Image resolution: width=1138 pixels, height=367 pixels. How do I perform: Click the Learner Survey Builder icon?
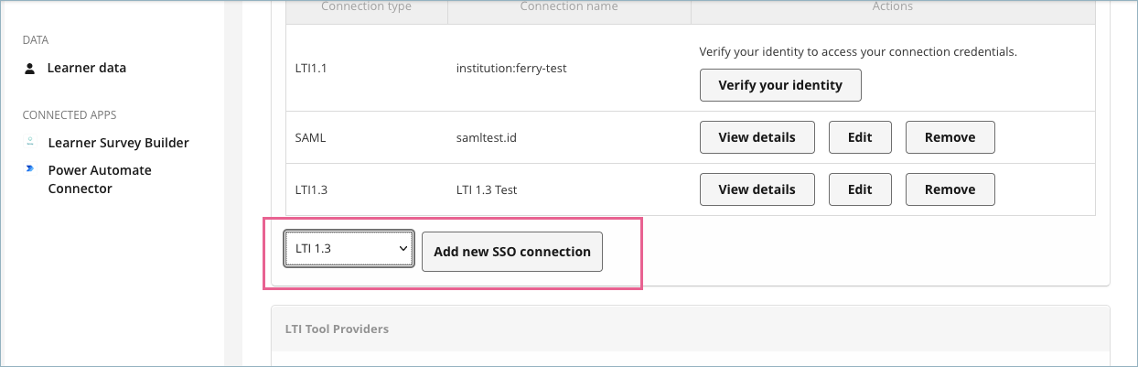(x=30, y=142)
